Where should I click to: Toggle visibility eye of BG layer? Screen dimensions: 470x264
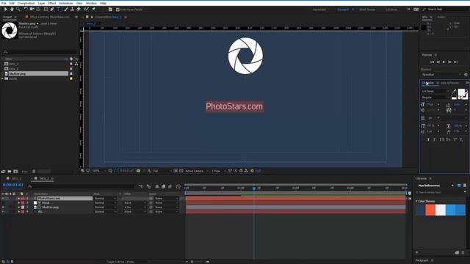tap(3, 212)
